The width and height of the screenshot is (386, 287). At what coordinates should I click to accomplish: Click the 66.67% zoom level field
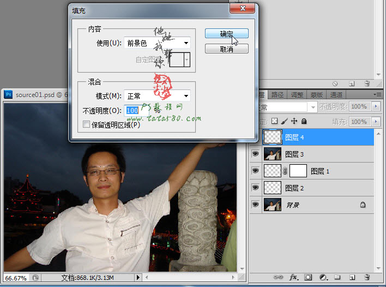click(x=16, y=278)
